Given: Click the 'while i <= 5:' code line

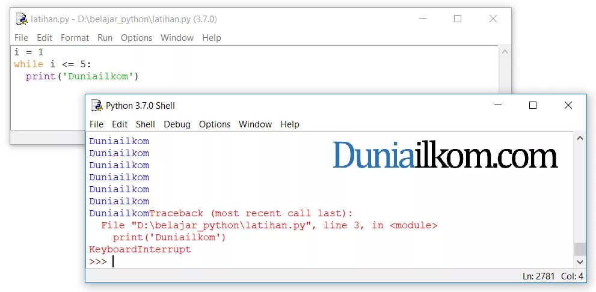Looking at the screenshot, I should [x=52, y=64].
